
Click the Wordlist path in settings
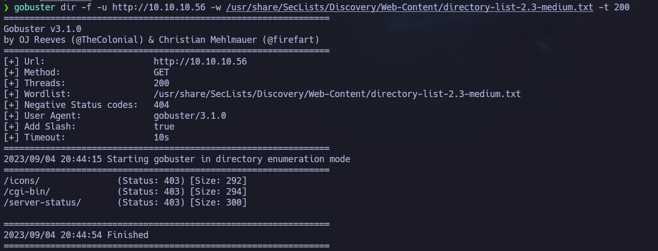point(337,94)
